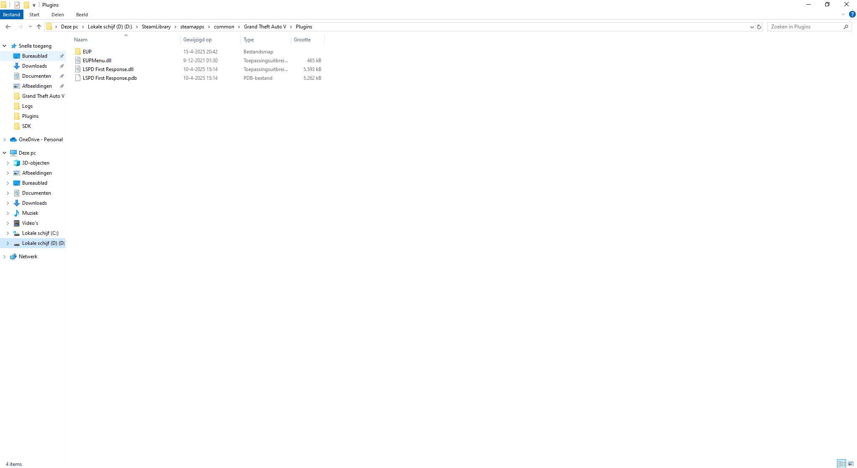857x468 pixels.
Task: Click the Up one level arrow
Action: (39, 27)
